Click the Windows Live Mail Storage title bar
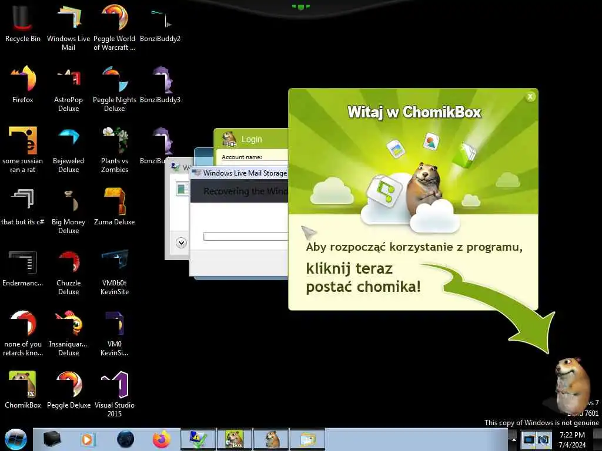Image resolution: width=602 pixels, height=451 pixels. tap(240, 173)
